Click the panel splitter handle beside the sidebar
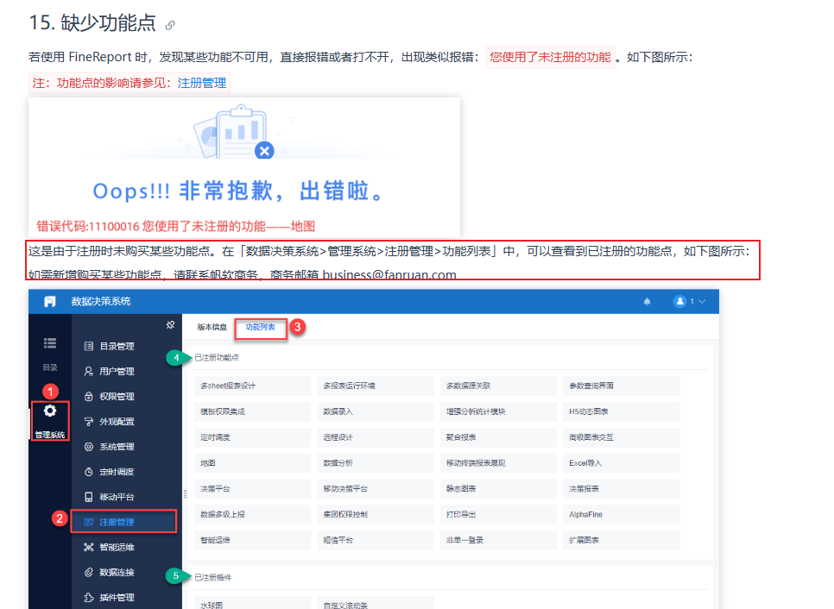 coord(185,493)
